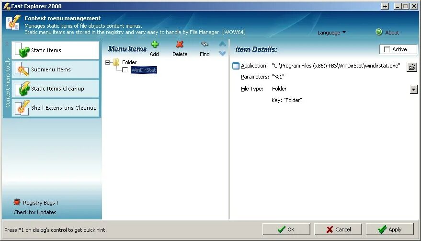Image resolution: width=421 pixels, height=241 pixels.
Task: Click the Apply button
Action: pos(389,230)
